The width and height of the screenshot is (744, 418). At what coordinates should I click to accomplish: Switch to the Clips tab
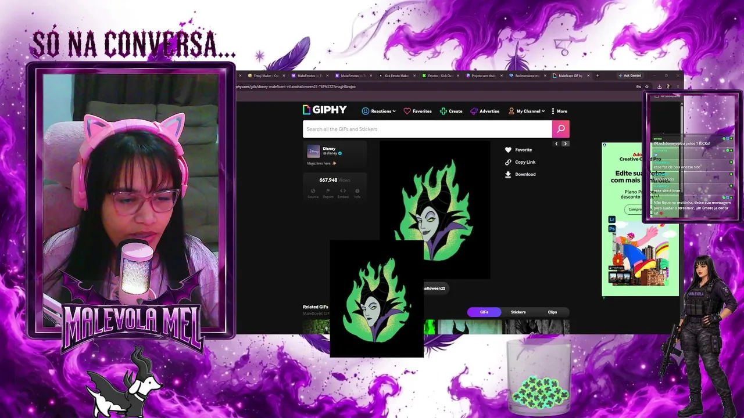pyautogui.click(x=552, y=312)
